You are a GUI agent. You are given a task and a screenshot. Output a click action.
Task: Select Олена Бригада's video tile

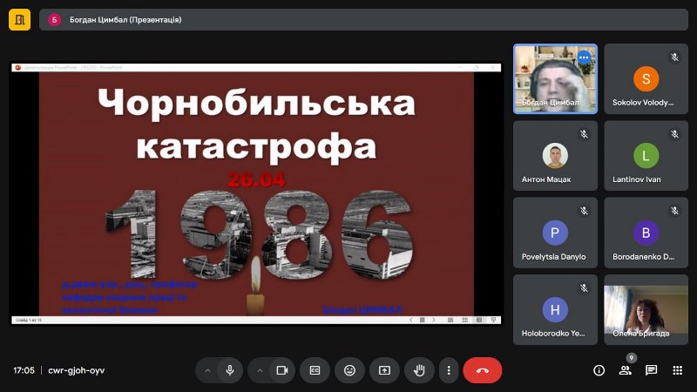[x=646, y=309]
